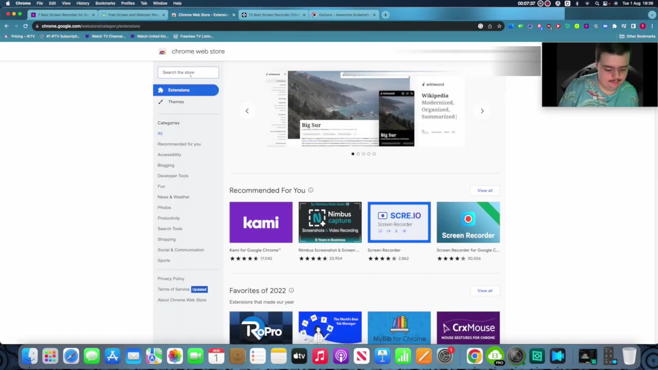Click info icon beside Recommended For You
The height and width of the screenshot is (370, 658).
click(x=310, y=190)
